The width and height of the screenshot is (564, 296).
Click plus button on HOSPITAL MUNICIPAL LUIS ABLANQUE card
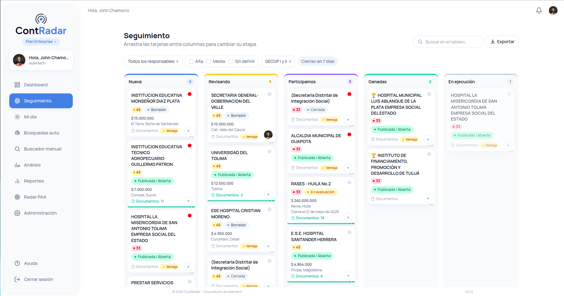[x=428, y=139]
